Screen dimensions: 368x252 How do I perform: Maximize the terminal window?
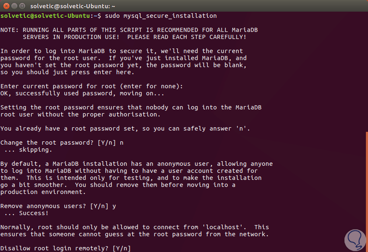(x=21, y=6)
